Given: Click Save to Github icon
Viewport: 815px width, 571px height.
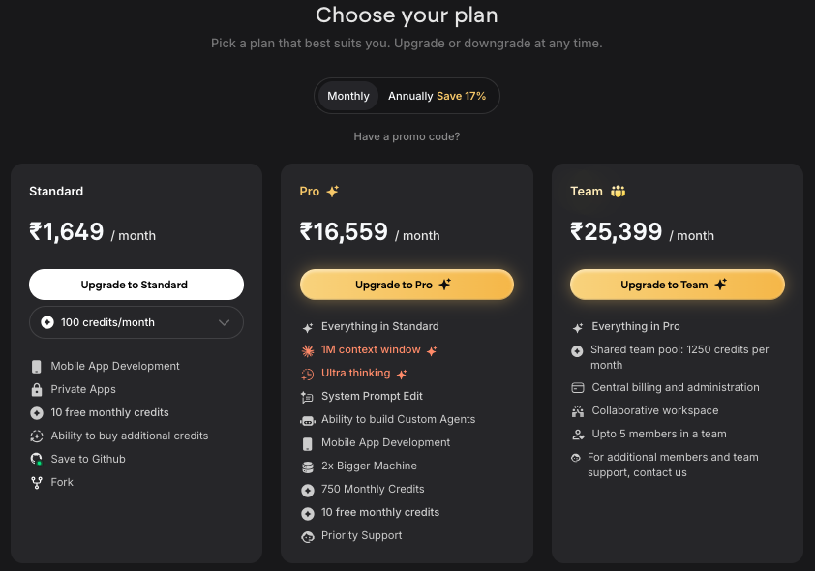Looking at the screenshot, I should click(37, 459).
